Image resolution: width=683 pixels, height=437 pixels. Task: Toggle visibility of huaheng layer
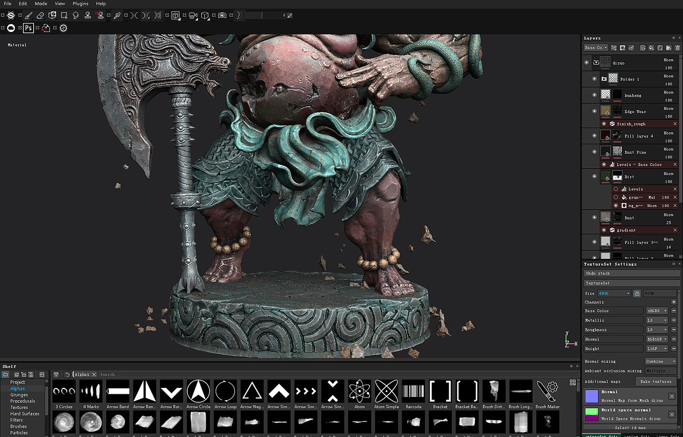[594, 95]
